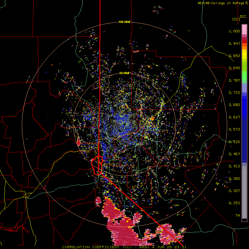Click the 100 NMI range ring label
Screen dimensions: 249x249
(x=124, y=22)
